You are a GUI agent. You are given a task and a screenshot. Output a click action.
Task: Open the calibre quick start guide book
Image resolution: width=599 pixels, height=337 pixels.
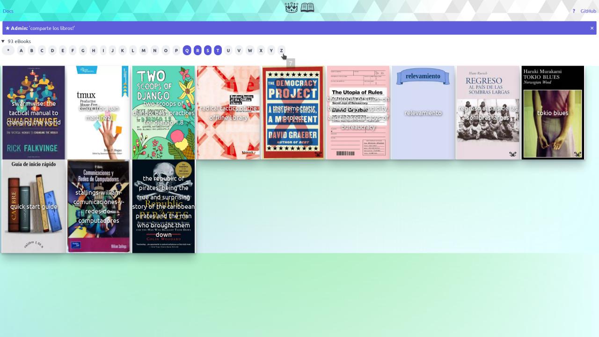[34, 206]
